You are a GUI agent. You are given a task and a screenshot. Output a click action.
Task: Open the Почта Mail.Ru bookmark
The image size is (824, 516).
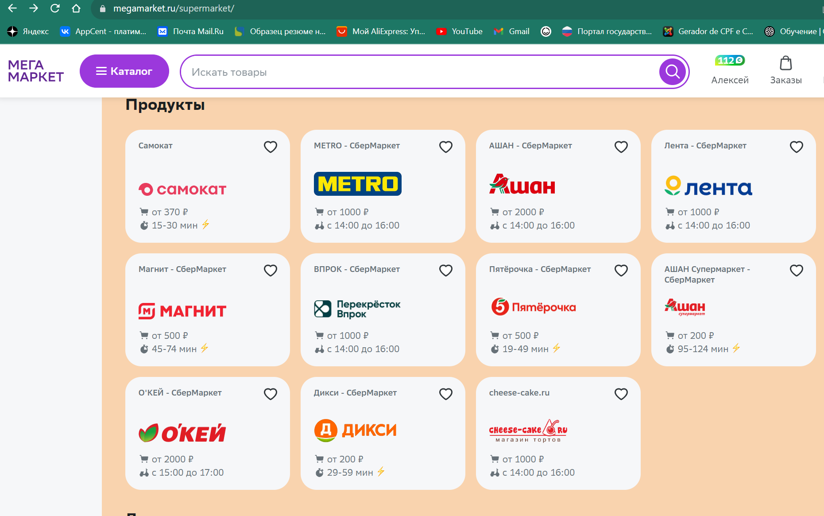[191, 31]
